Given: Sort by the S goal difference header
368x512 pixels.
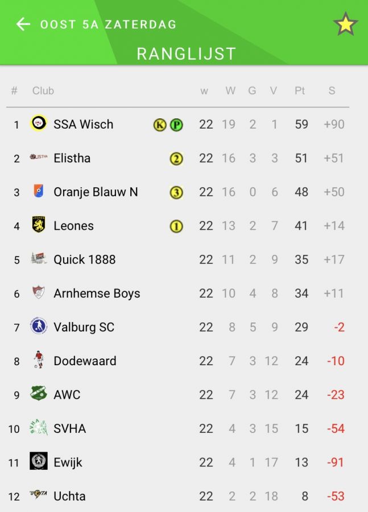Looking at the screenshot, I should (332, 90).
